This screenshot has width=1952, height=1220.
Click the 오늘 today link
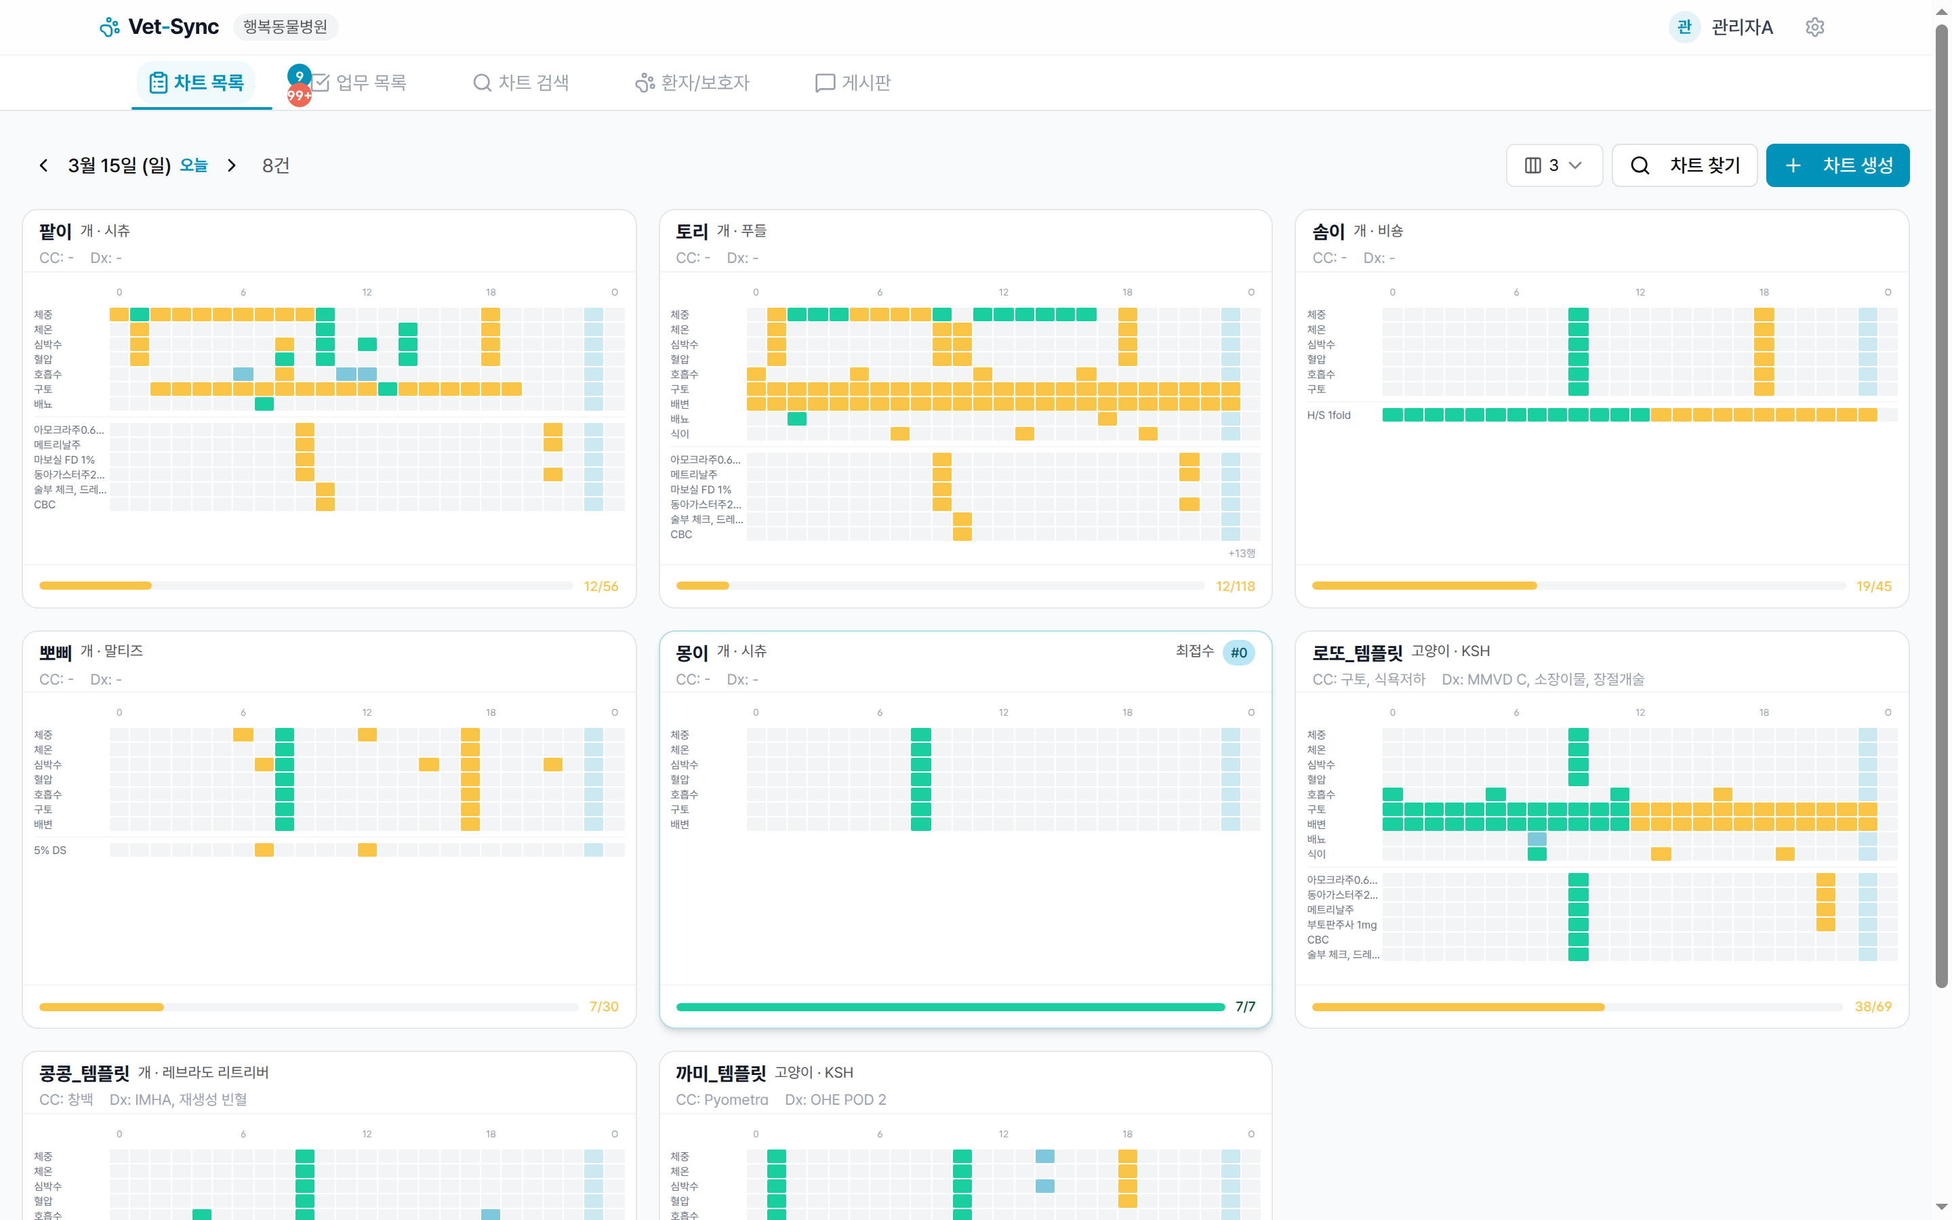point(194,165)
